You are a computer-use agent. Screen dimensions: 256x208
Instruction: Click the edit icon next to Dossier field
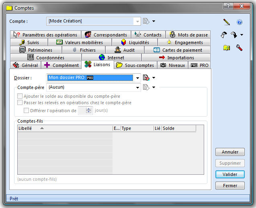146,78
